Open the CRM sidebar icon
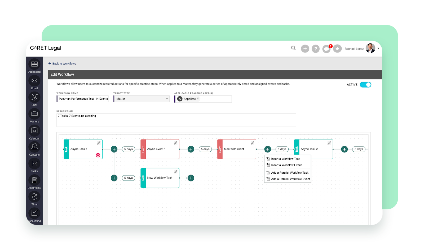 click(34, 97)
